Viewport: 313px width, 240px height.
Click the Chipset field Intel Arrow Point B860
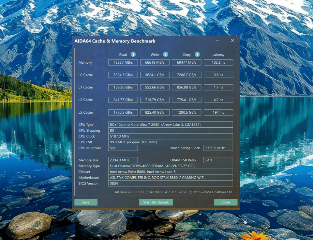pos(171,172)
